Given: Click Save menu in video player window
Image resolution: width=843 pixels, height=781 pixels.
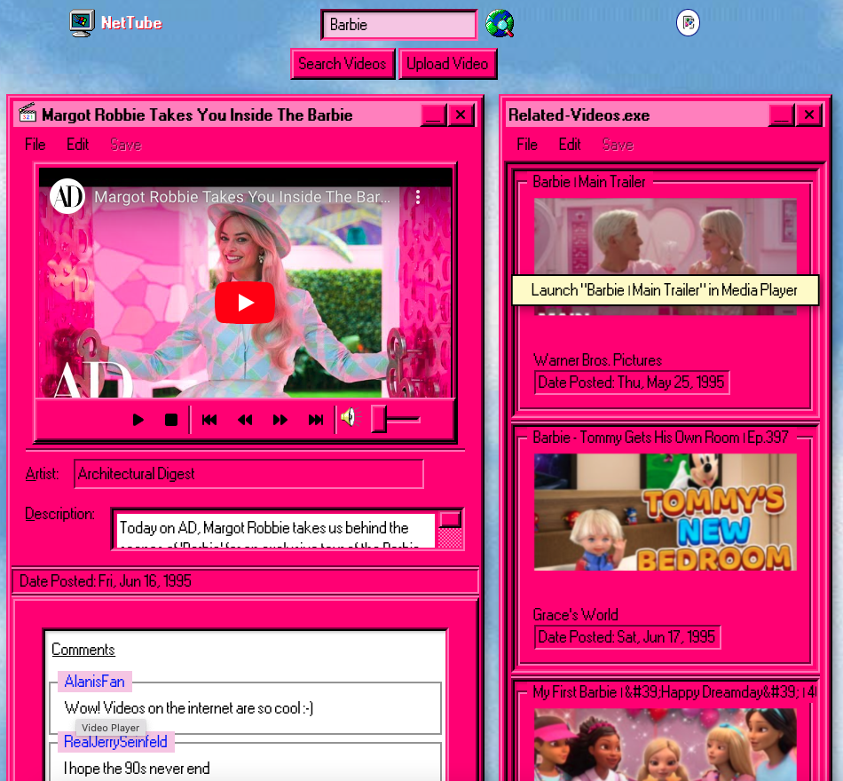Looking at the screenshot, I should tap(126, 144).
